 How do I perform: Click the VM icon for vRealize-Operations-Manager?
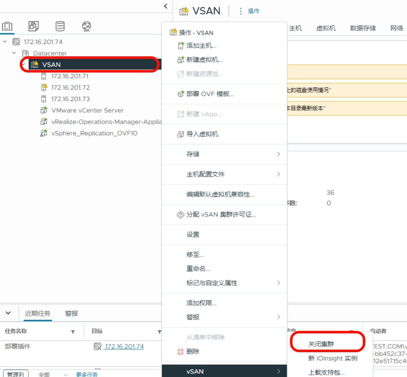pos(44,122)
